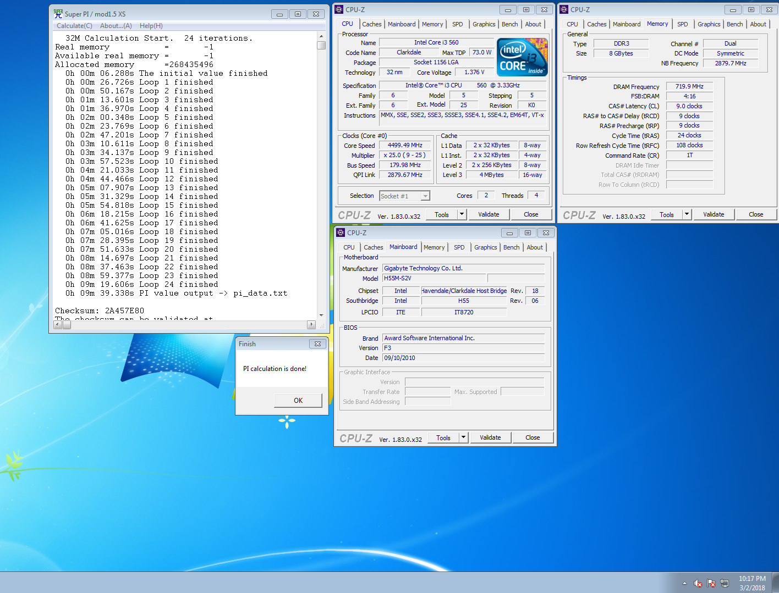
Task: Click the CAS# Latency value 9.0 clocks
Action: coord(689,106)
